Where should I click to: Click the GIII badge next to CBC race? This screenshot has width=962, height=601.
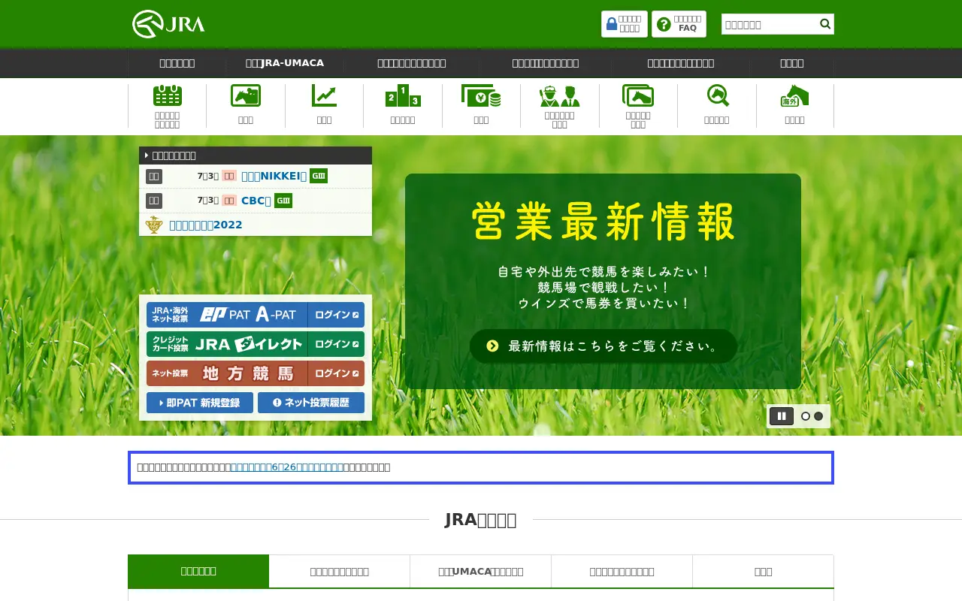pyautogui.click(x=283, y=201)
